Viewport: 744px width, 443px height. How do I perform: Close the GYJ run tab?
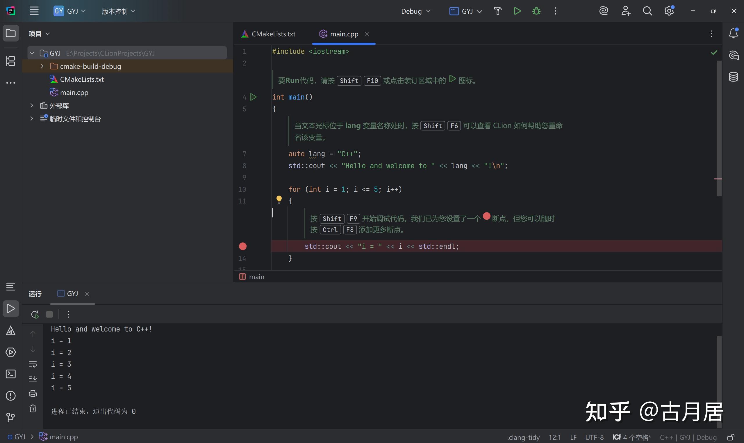(x=87, y=294)
